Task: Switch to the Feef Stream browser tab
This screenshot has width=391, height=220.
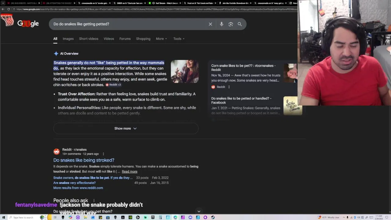Action: point(164,3)
